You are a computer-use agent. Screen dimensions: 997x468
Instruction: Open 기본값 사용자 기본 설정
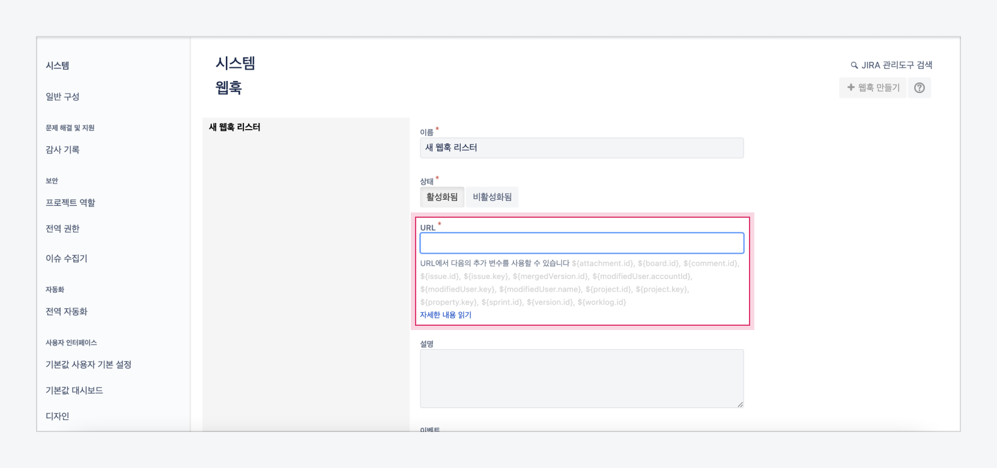(88, 365)
